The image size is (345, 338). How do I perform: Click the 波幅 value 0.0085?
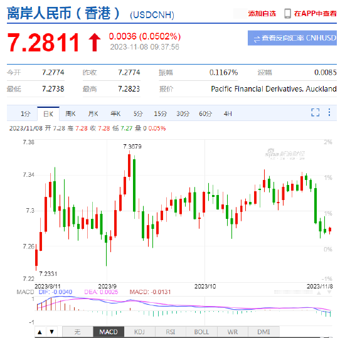tap(326, 72)
